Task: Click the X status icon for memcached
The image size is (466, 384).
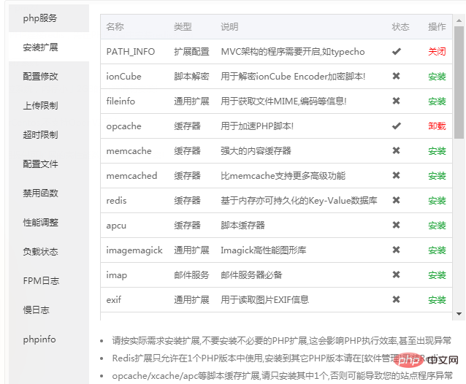Action: click(x=396, y=176)
